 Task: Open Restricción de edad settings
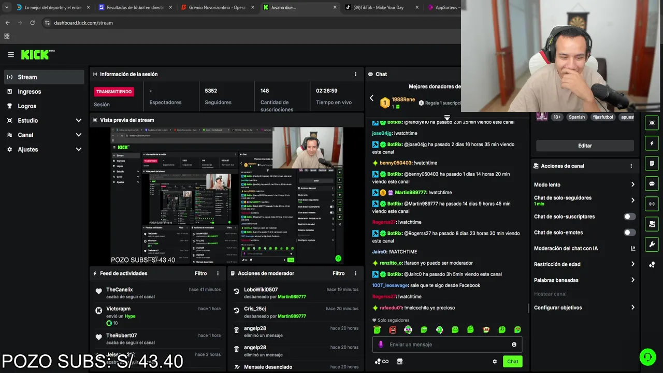point(585,264)
